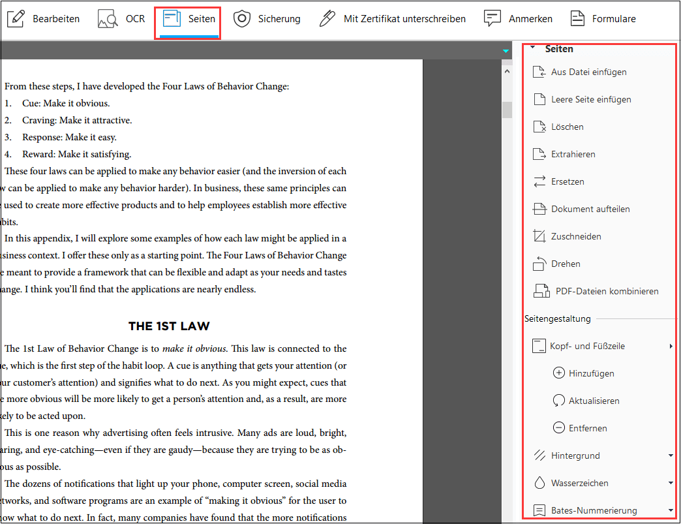This screenshot has height=524, width=681.
Task: Select Hinzufügen under Kopf- und Fußzeile
Action: tap(592, 373)
